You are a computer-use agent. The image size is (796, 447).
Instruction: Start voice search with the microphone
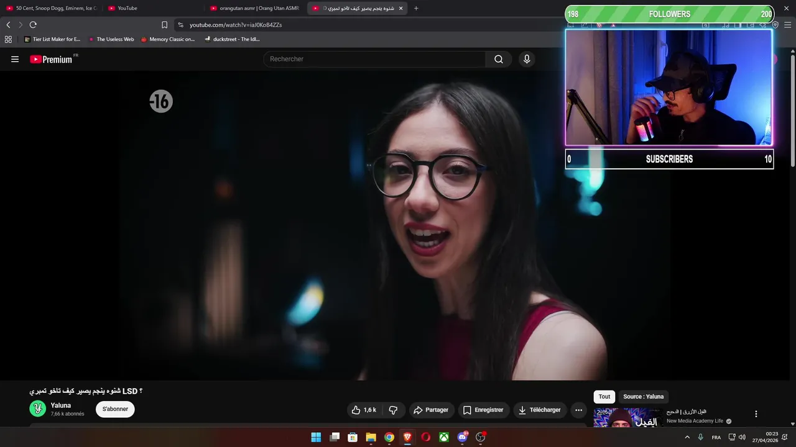(x=527, y=59)
